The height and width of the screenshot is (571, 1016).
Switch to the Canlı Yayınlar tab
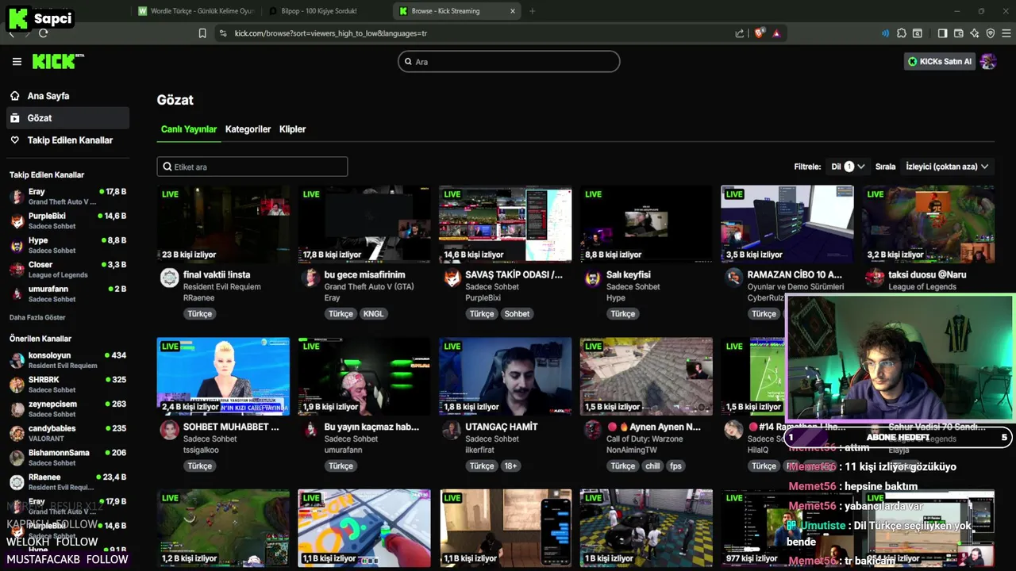pos(189,129)
